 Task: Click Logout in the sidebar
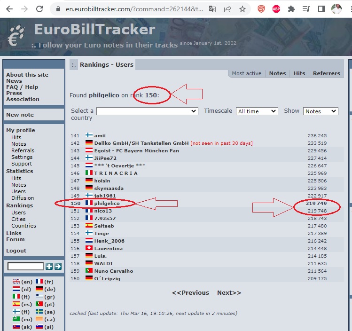click(x=16, y=251)
